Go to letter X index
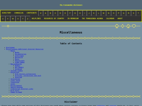Image resolution: width=142 pixels, height=106 pixels. (18, 19)
